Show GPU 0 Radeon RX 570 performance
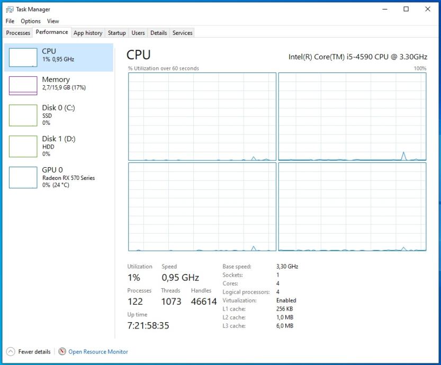Screen dimensions: 441x365 [x=58, y=177]
